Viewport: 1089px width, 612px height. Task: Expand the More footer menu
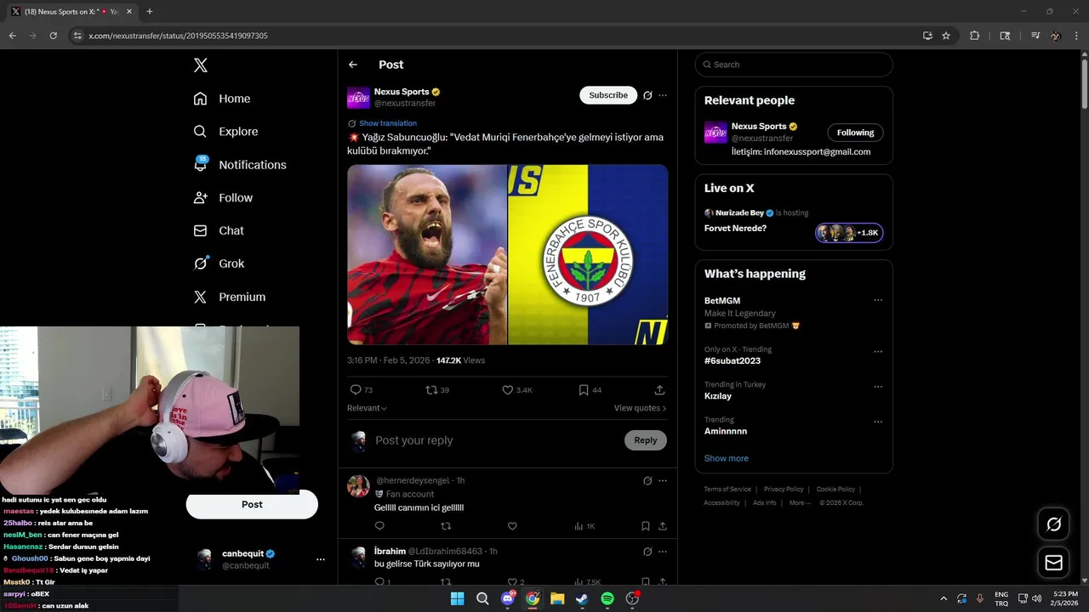[x=800, y=502]
